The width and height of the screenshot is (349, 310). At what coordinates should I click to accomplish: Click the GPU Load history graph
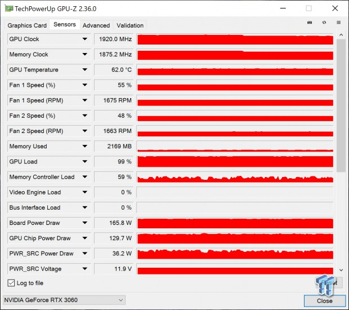coord(235,162)
